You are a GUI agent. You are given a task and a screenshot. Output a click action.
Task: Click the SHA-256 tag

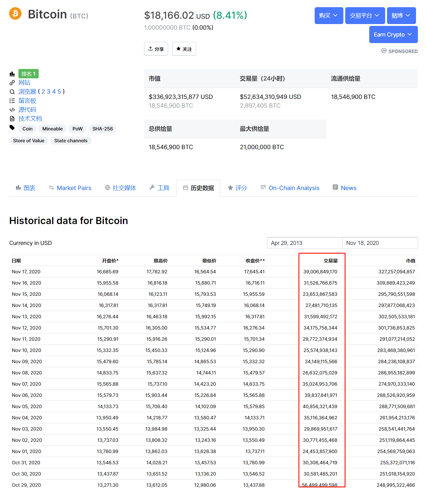click(x=103, y=129)
